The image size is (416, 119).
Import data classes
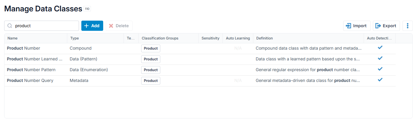click(357, 26)
